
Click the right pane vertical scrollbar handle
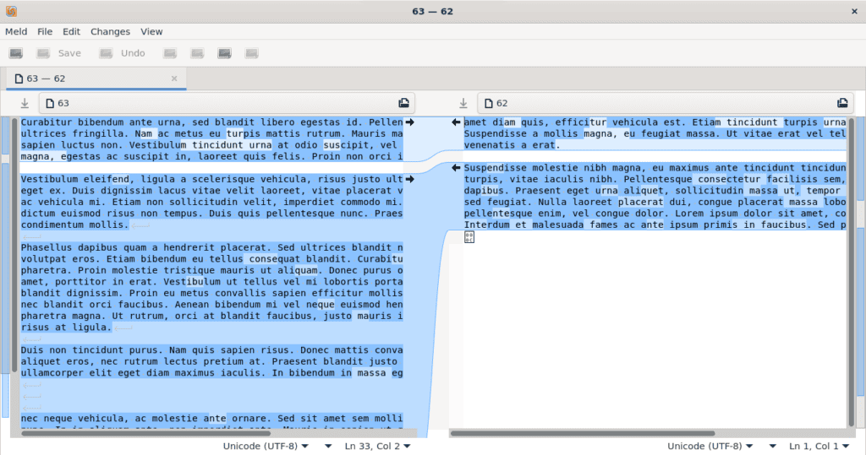tap(851, 270)
